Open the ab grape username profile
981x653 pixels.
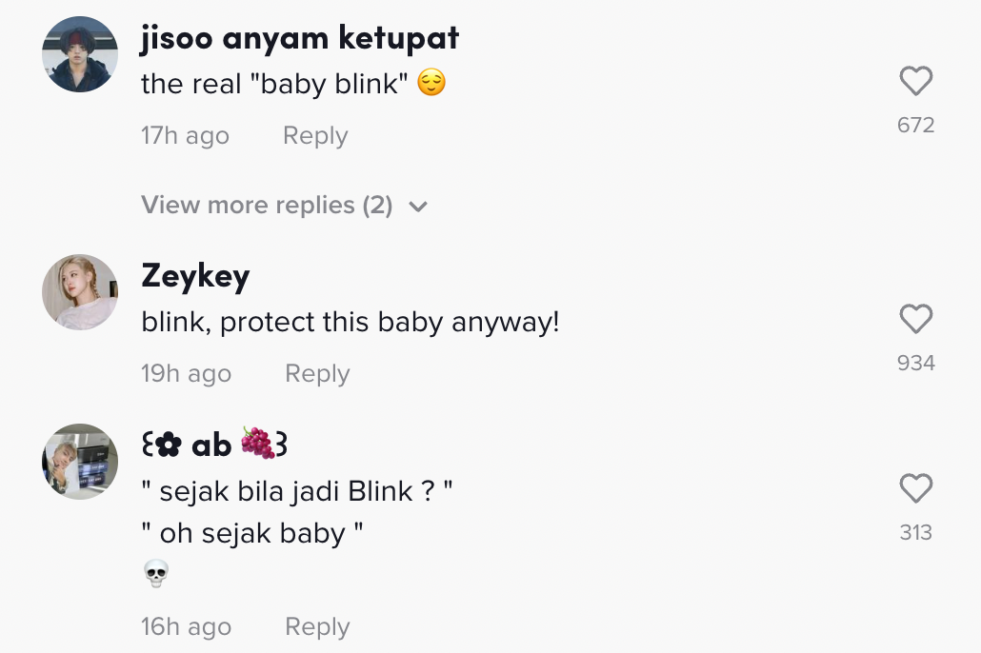point(214,444)
